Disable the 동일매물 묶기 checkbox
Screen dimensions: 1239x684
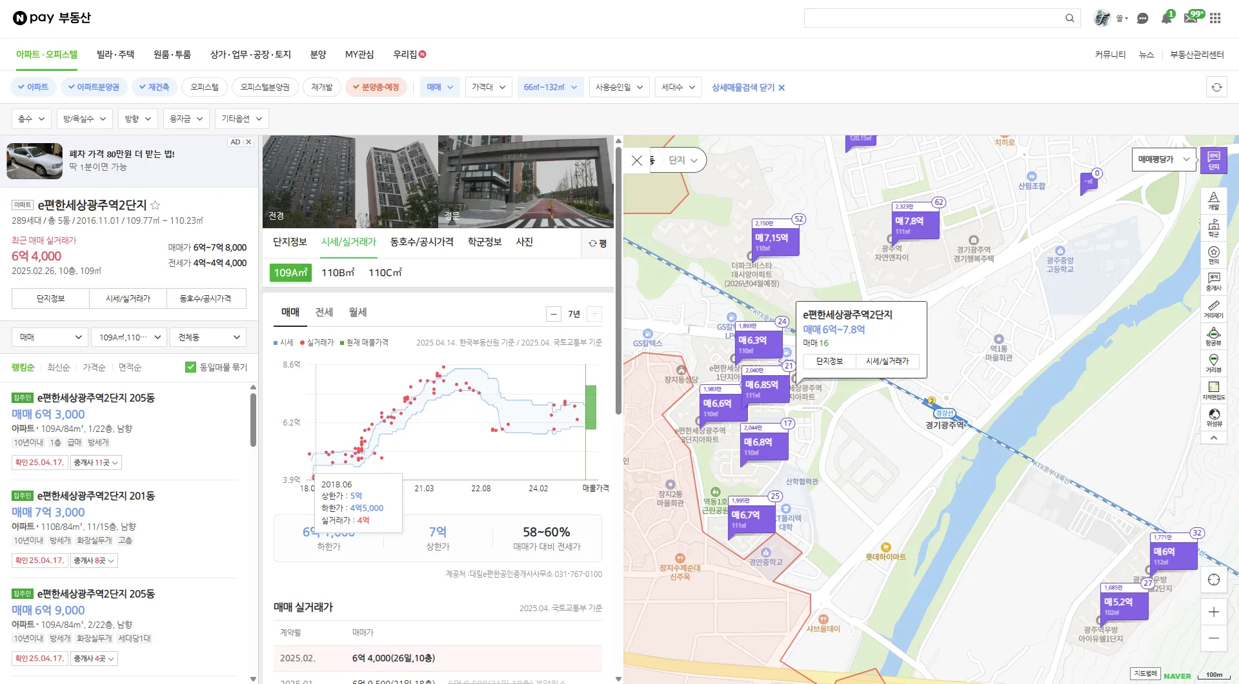[191, 366]
